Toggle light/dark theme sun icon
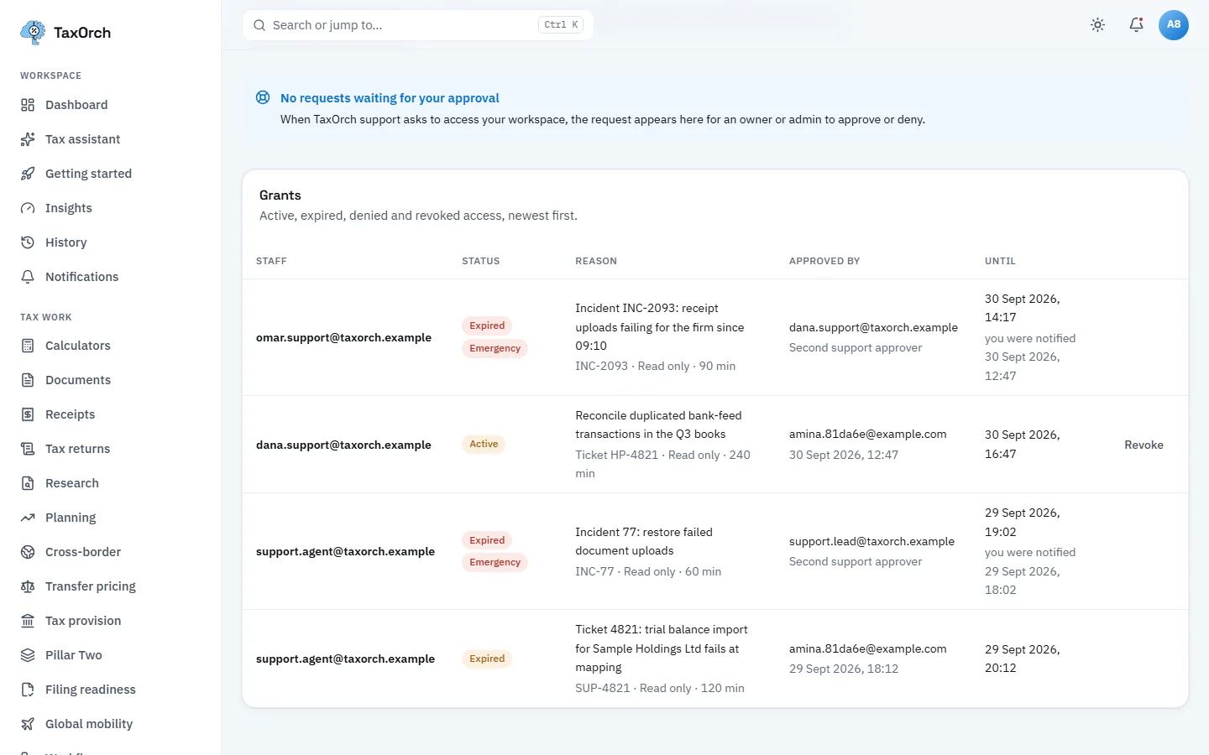This screenshot has height=755, width=1209. point(1097,25)
